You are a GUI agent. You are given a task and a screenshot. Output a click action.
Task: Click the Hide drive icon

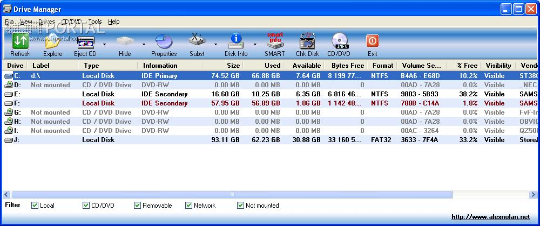pyautogui.click(x=125, y=42)
